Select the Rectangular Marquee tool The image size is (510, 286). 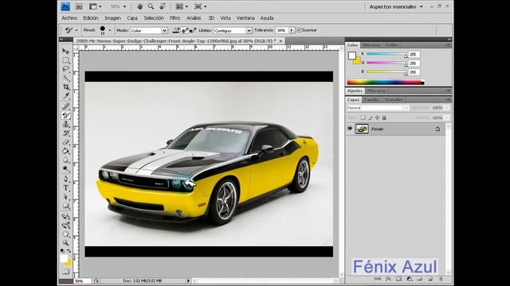pyautogui.click(x=65, y=60)
